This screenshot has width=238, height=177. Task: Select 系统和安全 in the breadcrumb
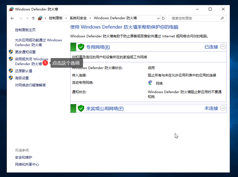click(78, 18)
